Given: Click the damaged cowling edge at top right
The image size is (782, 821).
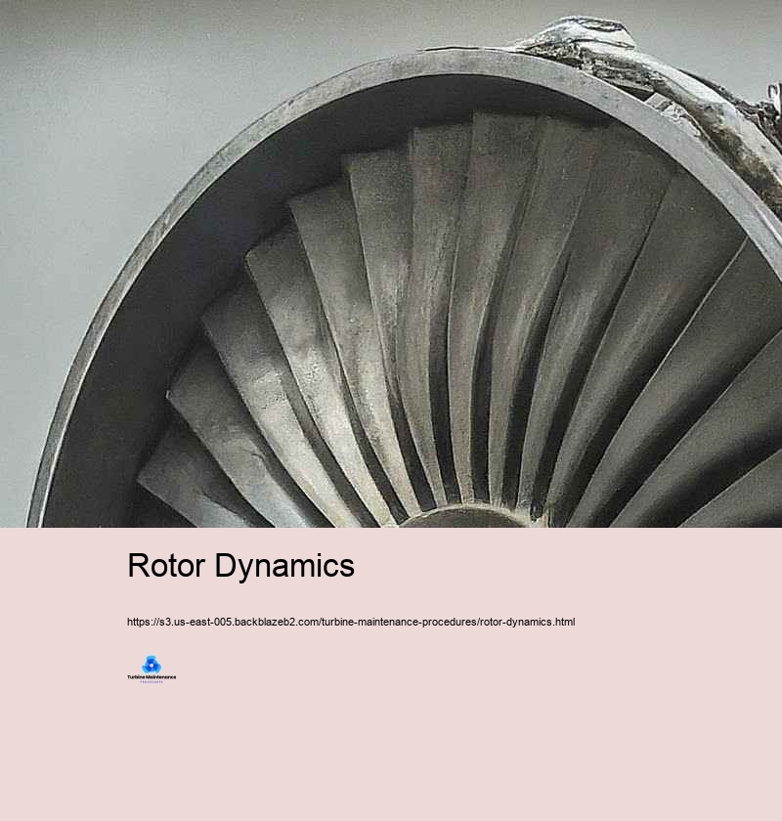Looking at the screenshot, I should pos(586,37).
